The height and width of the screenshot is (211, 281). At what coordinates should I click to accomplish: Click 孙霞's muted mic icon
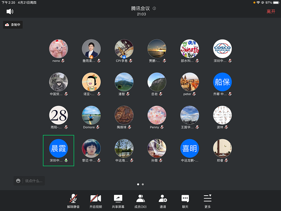click(x=160, y=161)
